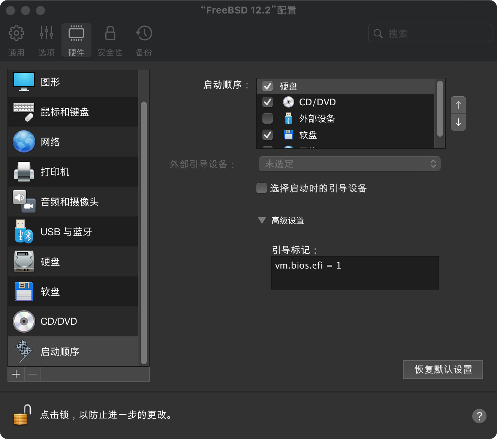497x439 pixels.
Task: Check 选择启动时的引导设备 option
Action: [x=261, y=188]
